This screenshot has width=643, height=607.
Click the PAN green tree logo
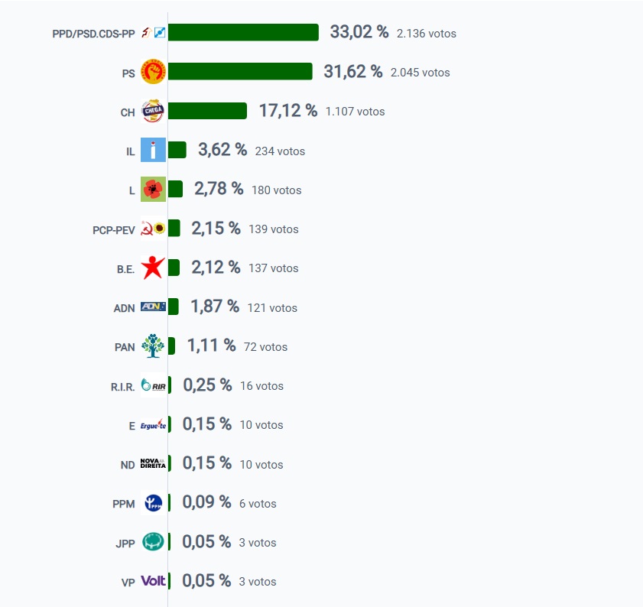[153, 346]
